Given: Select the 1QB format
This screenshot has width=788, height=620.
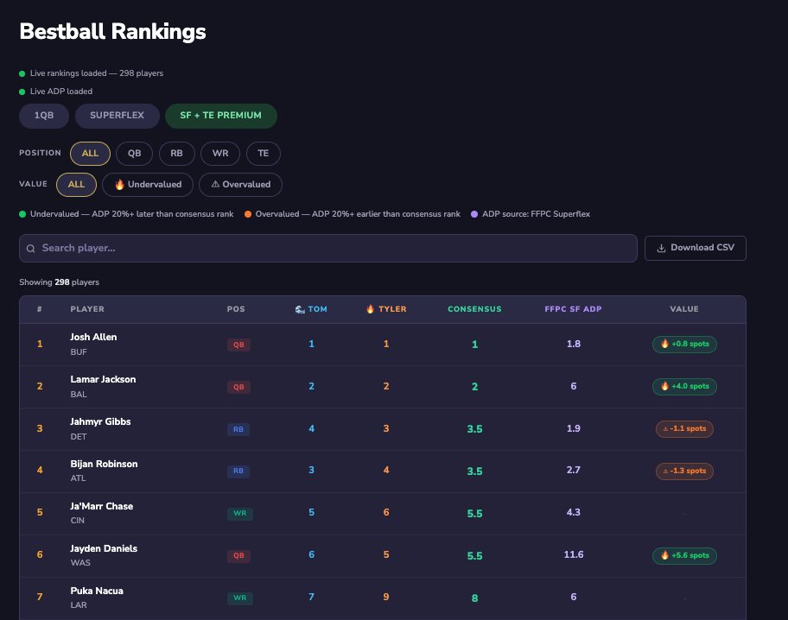Looking at the screenshot, I should click(44, 116).
